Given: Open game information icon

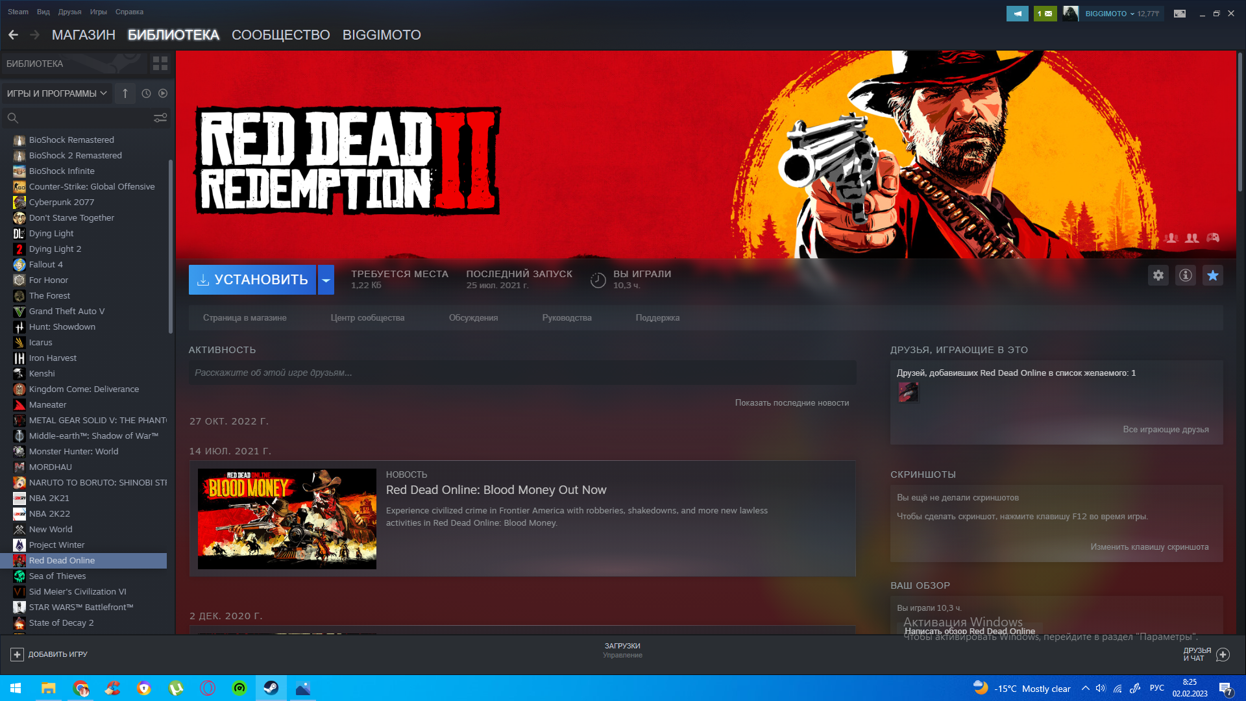Looking at the screenshot, I should 1185,275.
